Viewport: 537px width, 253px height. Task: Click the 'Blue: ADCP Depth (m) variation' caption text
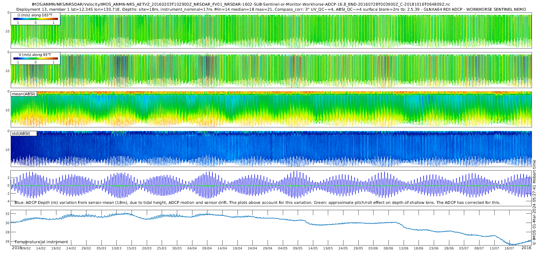pyautogui.click(x=257, y=203)
